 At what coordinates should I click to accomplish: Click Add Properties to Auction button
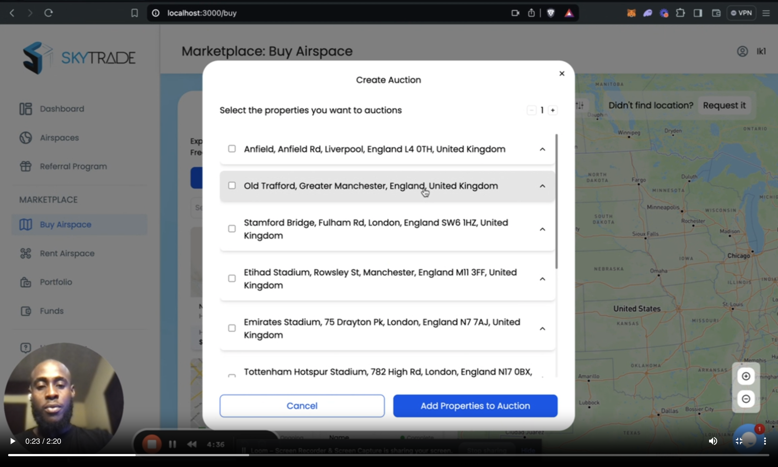click(475, 406)
